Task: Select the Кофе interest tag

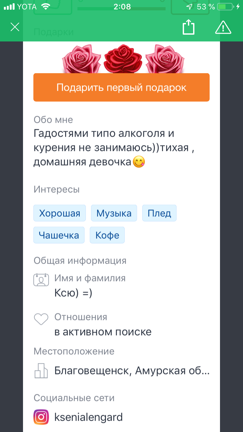Action: click(x=107, y=235)
